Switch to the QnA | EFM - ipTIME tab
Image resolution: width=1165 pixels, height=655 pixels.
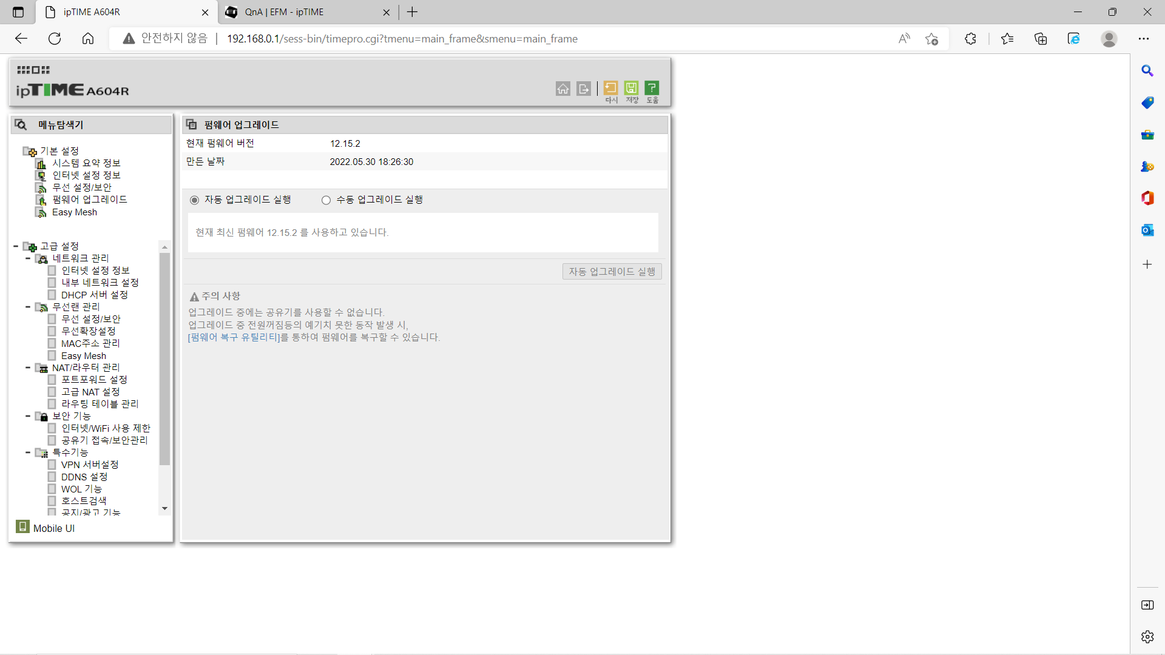pyautogui.click(x=308, y=12)
